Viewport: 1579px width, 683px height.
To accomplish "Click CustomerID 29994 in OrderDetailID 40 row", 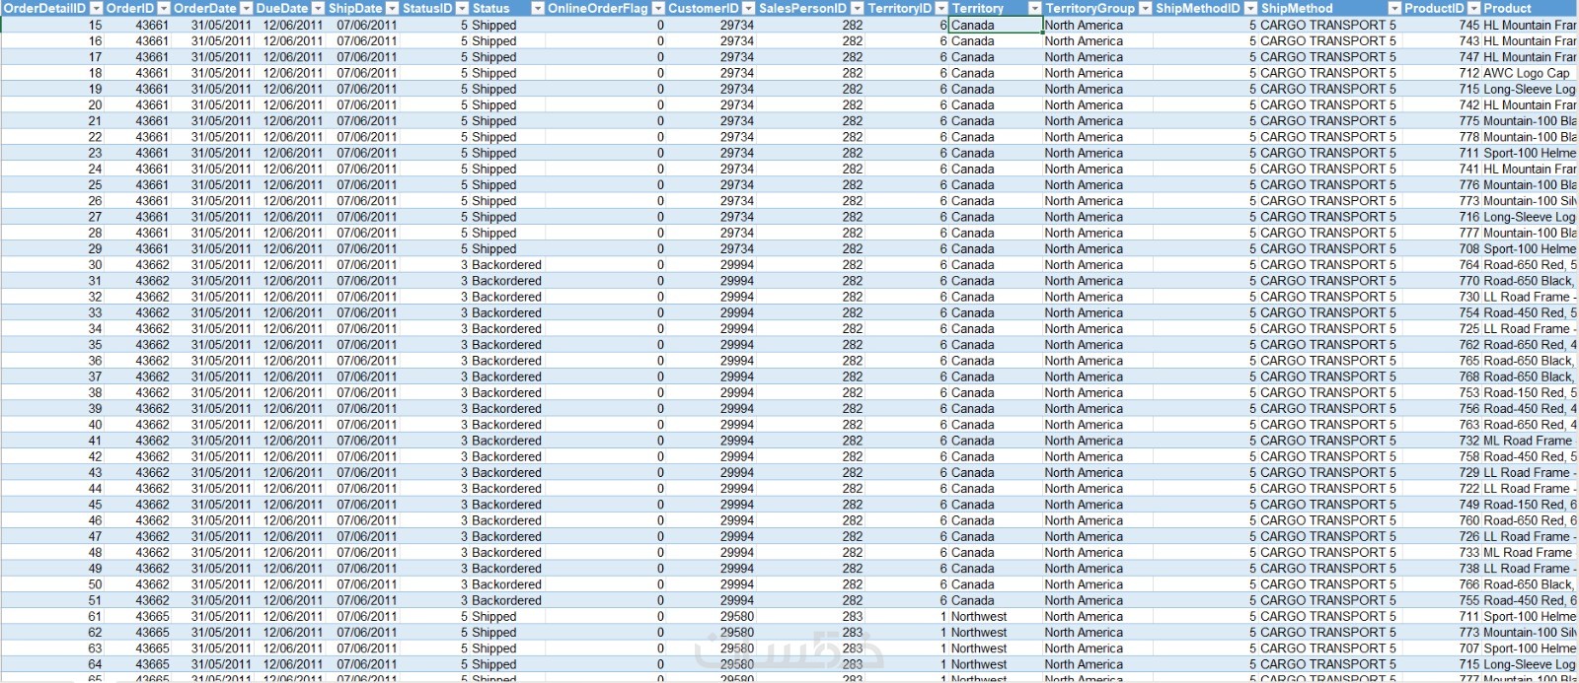I will click(x=737, y=424).
